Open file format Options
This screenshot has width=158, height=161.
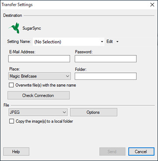coord(93,112)
